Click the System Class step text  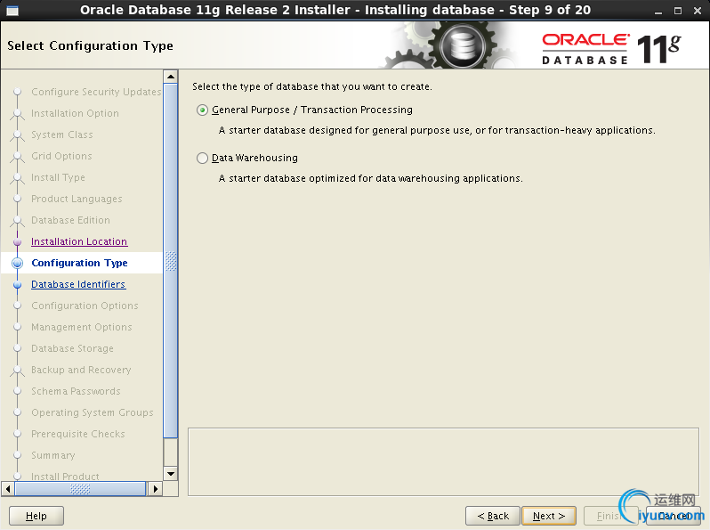click(x=62, y=135)
